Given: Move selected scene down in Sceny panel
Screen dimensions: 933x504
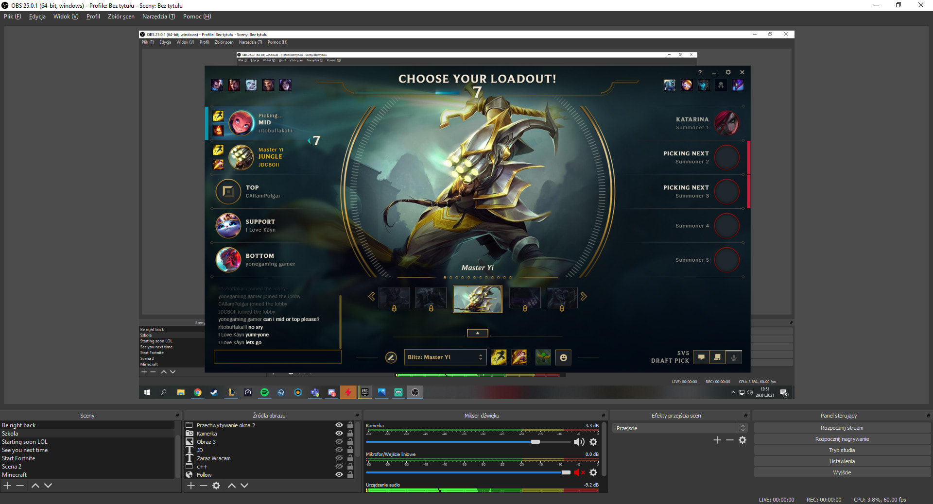Looking at the screenshot, I should click(48, 486).
